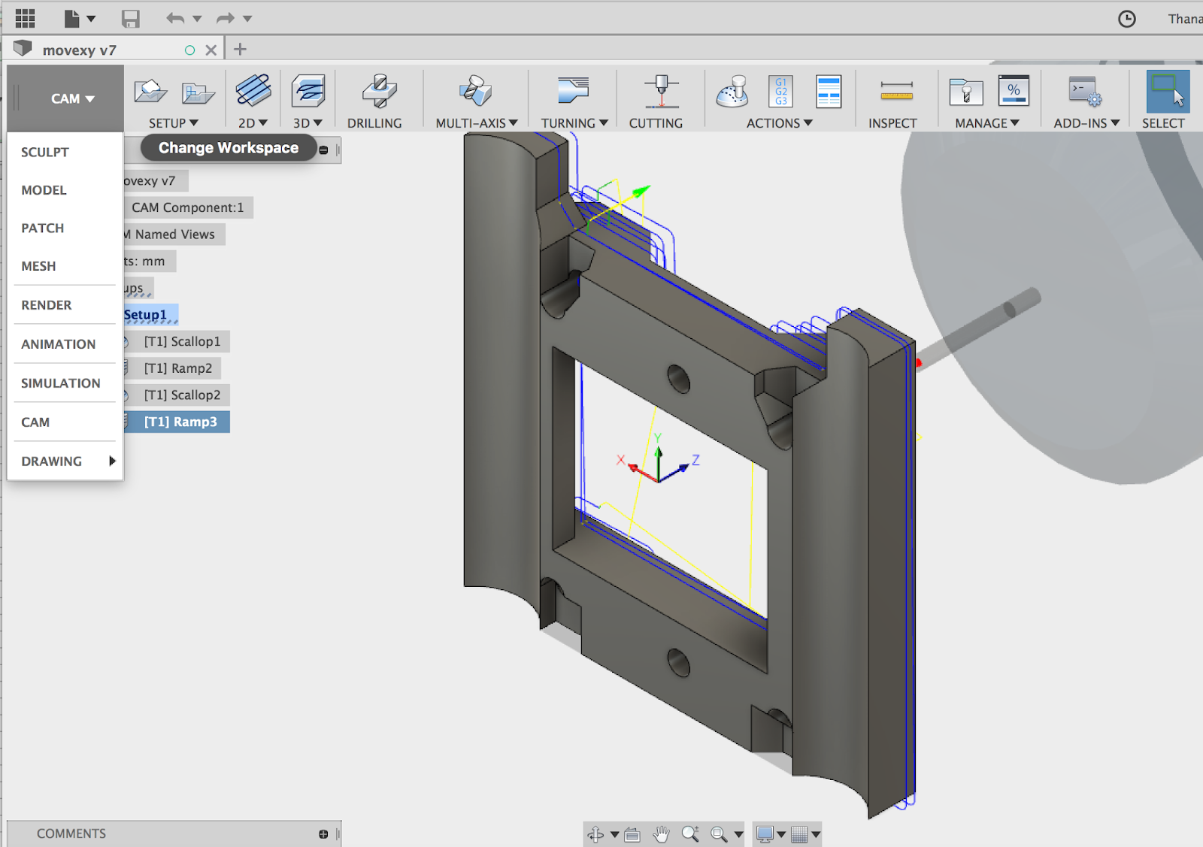Toggle the grid display setting
Viewport: 1203px width, 847px height.
coord(799,833)
